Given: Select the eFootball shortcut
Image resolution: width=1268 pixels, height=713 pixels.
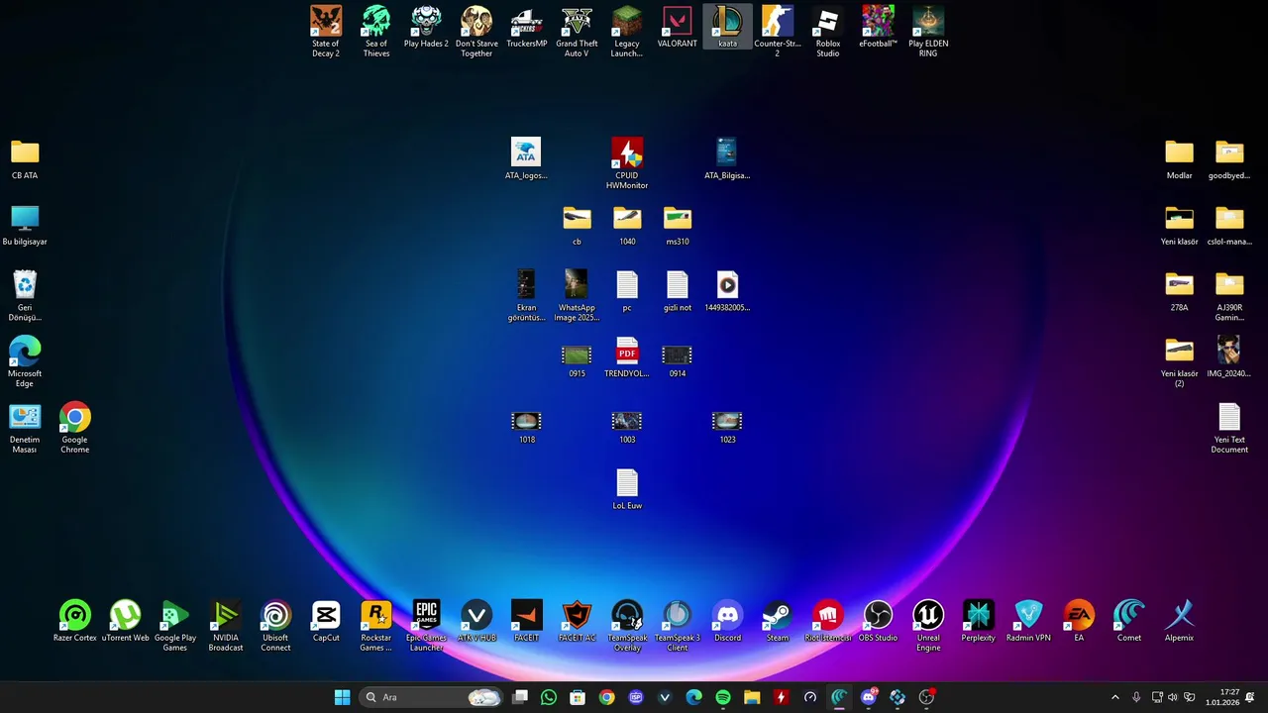Looking at the screenshot, I should [878, 28].
